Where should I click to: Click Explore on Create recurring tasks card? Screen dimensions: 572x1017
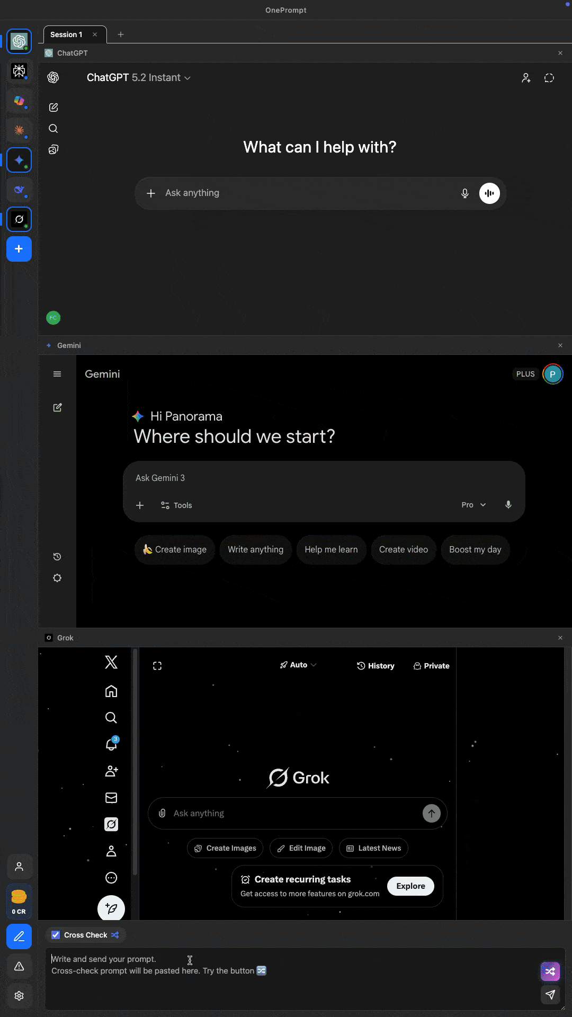click(x=410, y=886)
